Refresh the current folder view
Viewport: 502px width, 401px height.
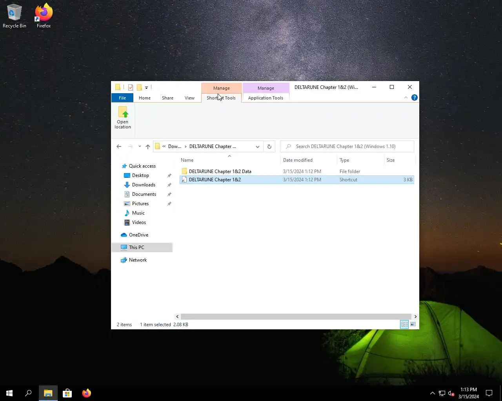point(269,146)
